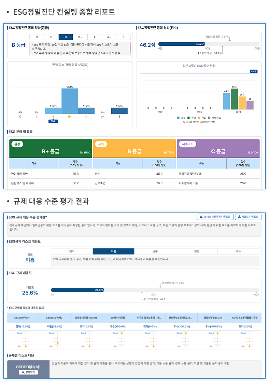269x382 pixels.
Task: Select the A grade tab
Action: [95, 37]
